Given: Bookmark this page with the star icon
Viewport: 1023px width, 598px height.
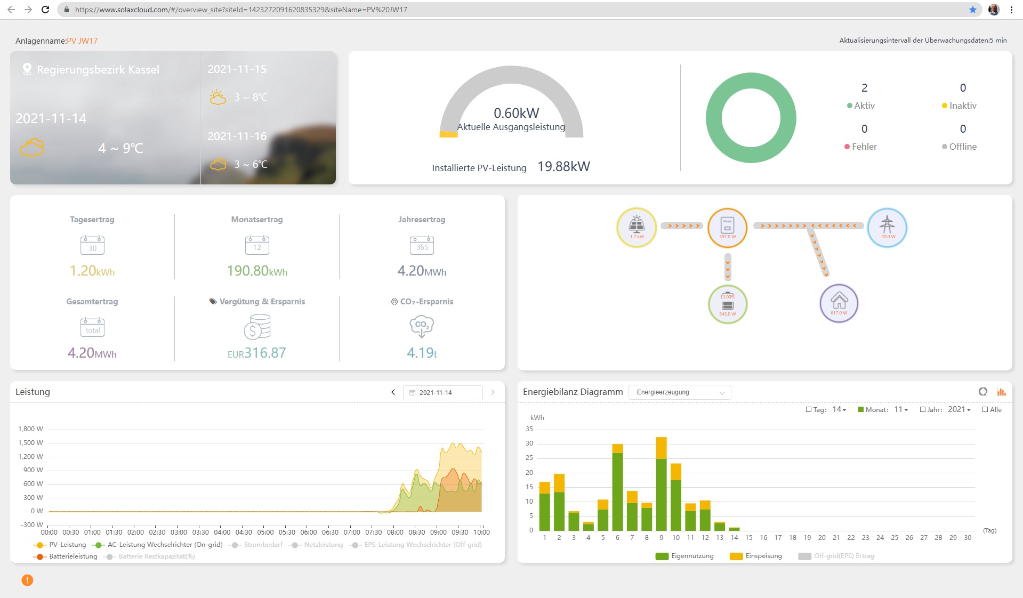Looking at the screenshot, I should (x=972, y=10).
